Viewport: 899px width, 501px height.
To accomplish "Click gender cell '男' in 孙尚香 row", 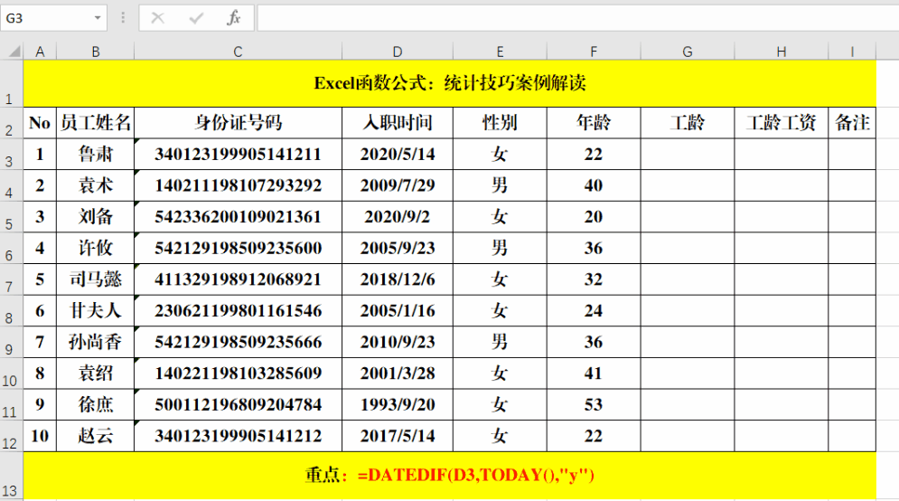I will pos(500,342).
